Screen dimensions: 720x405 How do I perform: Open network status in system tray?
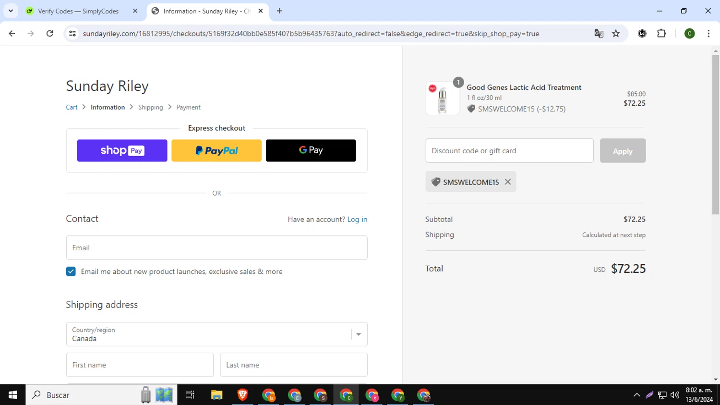coord(662,395)
